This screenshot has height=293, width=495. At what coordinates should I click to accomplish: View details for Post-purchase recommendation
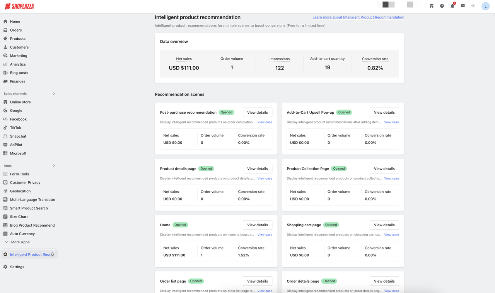coord(258,113)
